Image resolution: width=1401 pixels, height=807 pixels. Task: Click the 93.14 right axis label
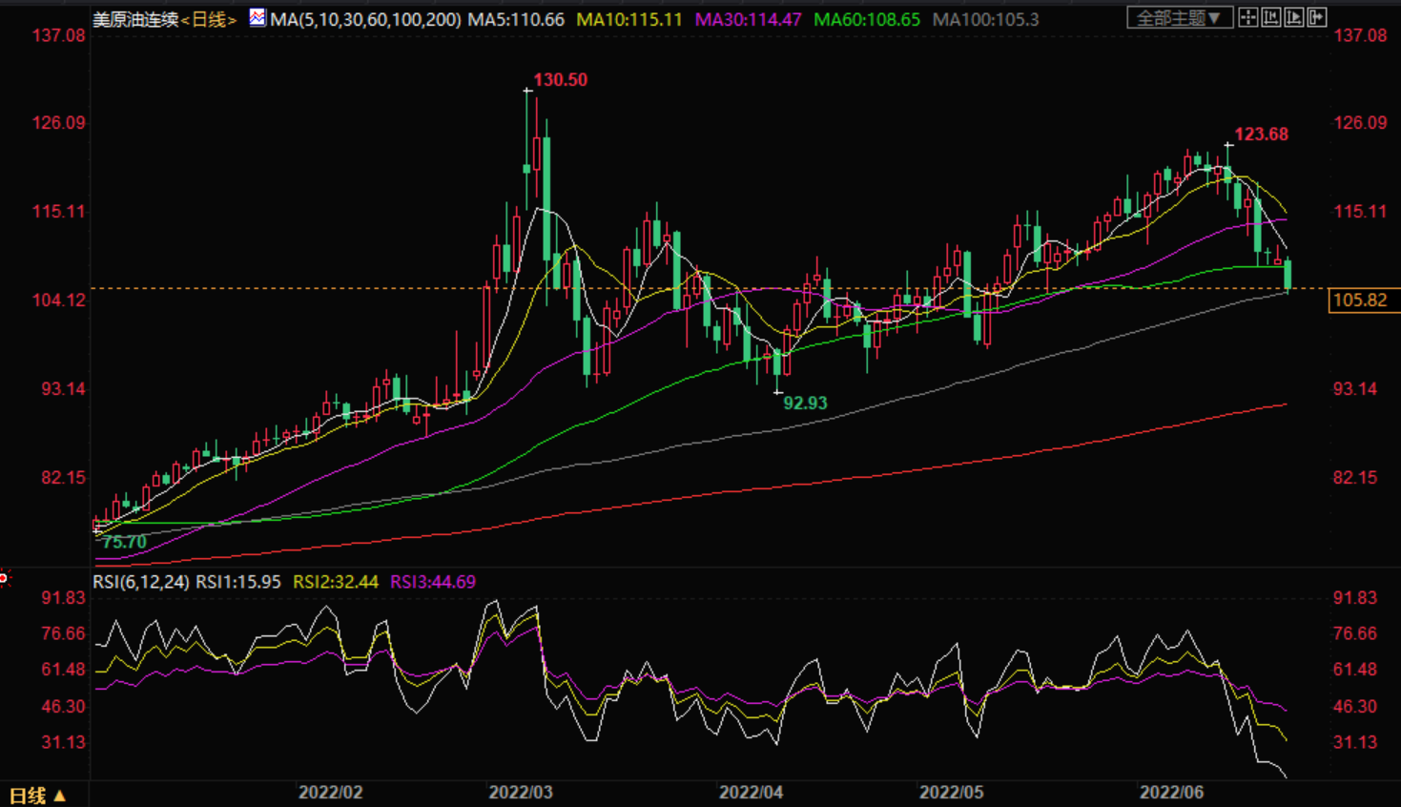[x=1355, y=388]
